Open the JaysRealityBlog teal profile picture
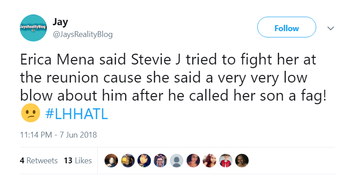Viewport: 355px width, 180px height. [x=33, y=28]
